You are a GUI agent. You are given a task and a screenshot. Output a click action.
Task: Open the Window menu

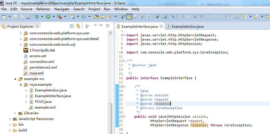(121, 9)
